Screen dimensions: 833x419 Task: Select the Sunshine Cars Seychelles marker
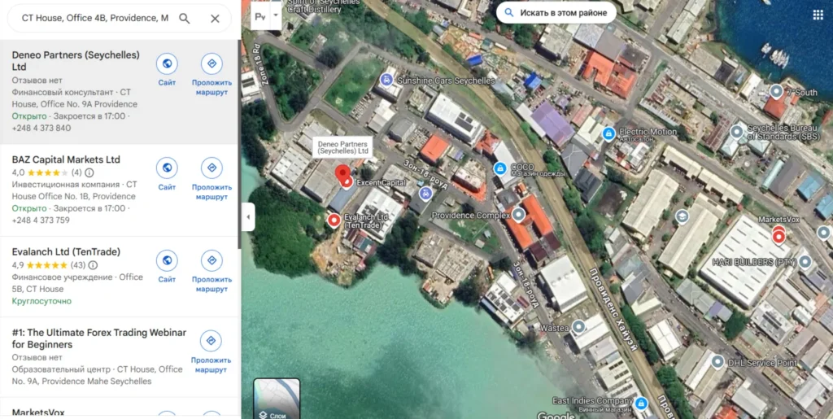(x=386, y=80)
